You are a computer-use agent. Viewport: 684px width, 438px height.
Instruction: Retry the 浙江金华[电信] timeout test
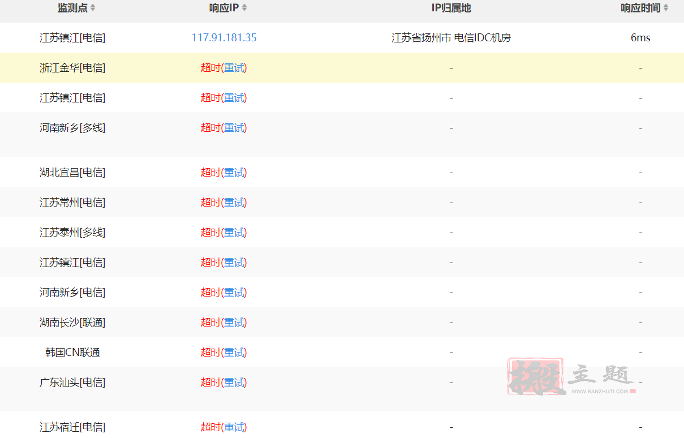(x=234, y=68)
